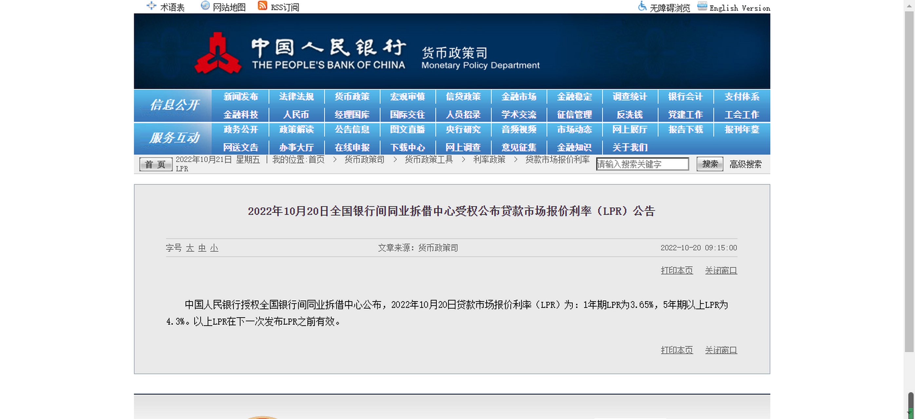The width and height of the screenshot is (915, 419).
Task: Navigate to 利率政策 via breadcrumb
Action: 489,160
